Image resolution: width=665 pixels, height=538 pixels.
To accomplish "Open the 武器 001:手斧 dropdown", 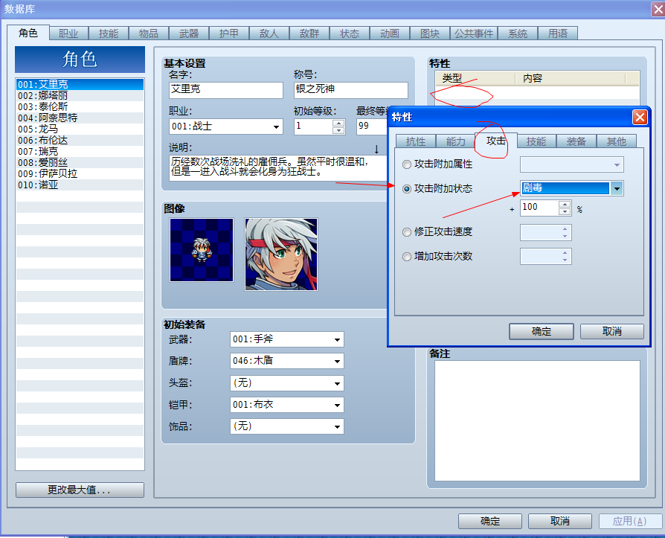I will (x=286, y=339).
